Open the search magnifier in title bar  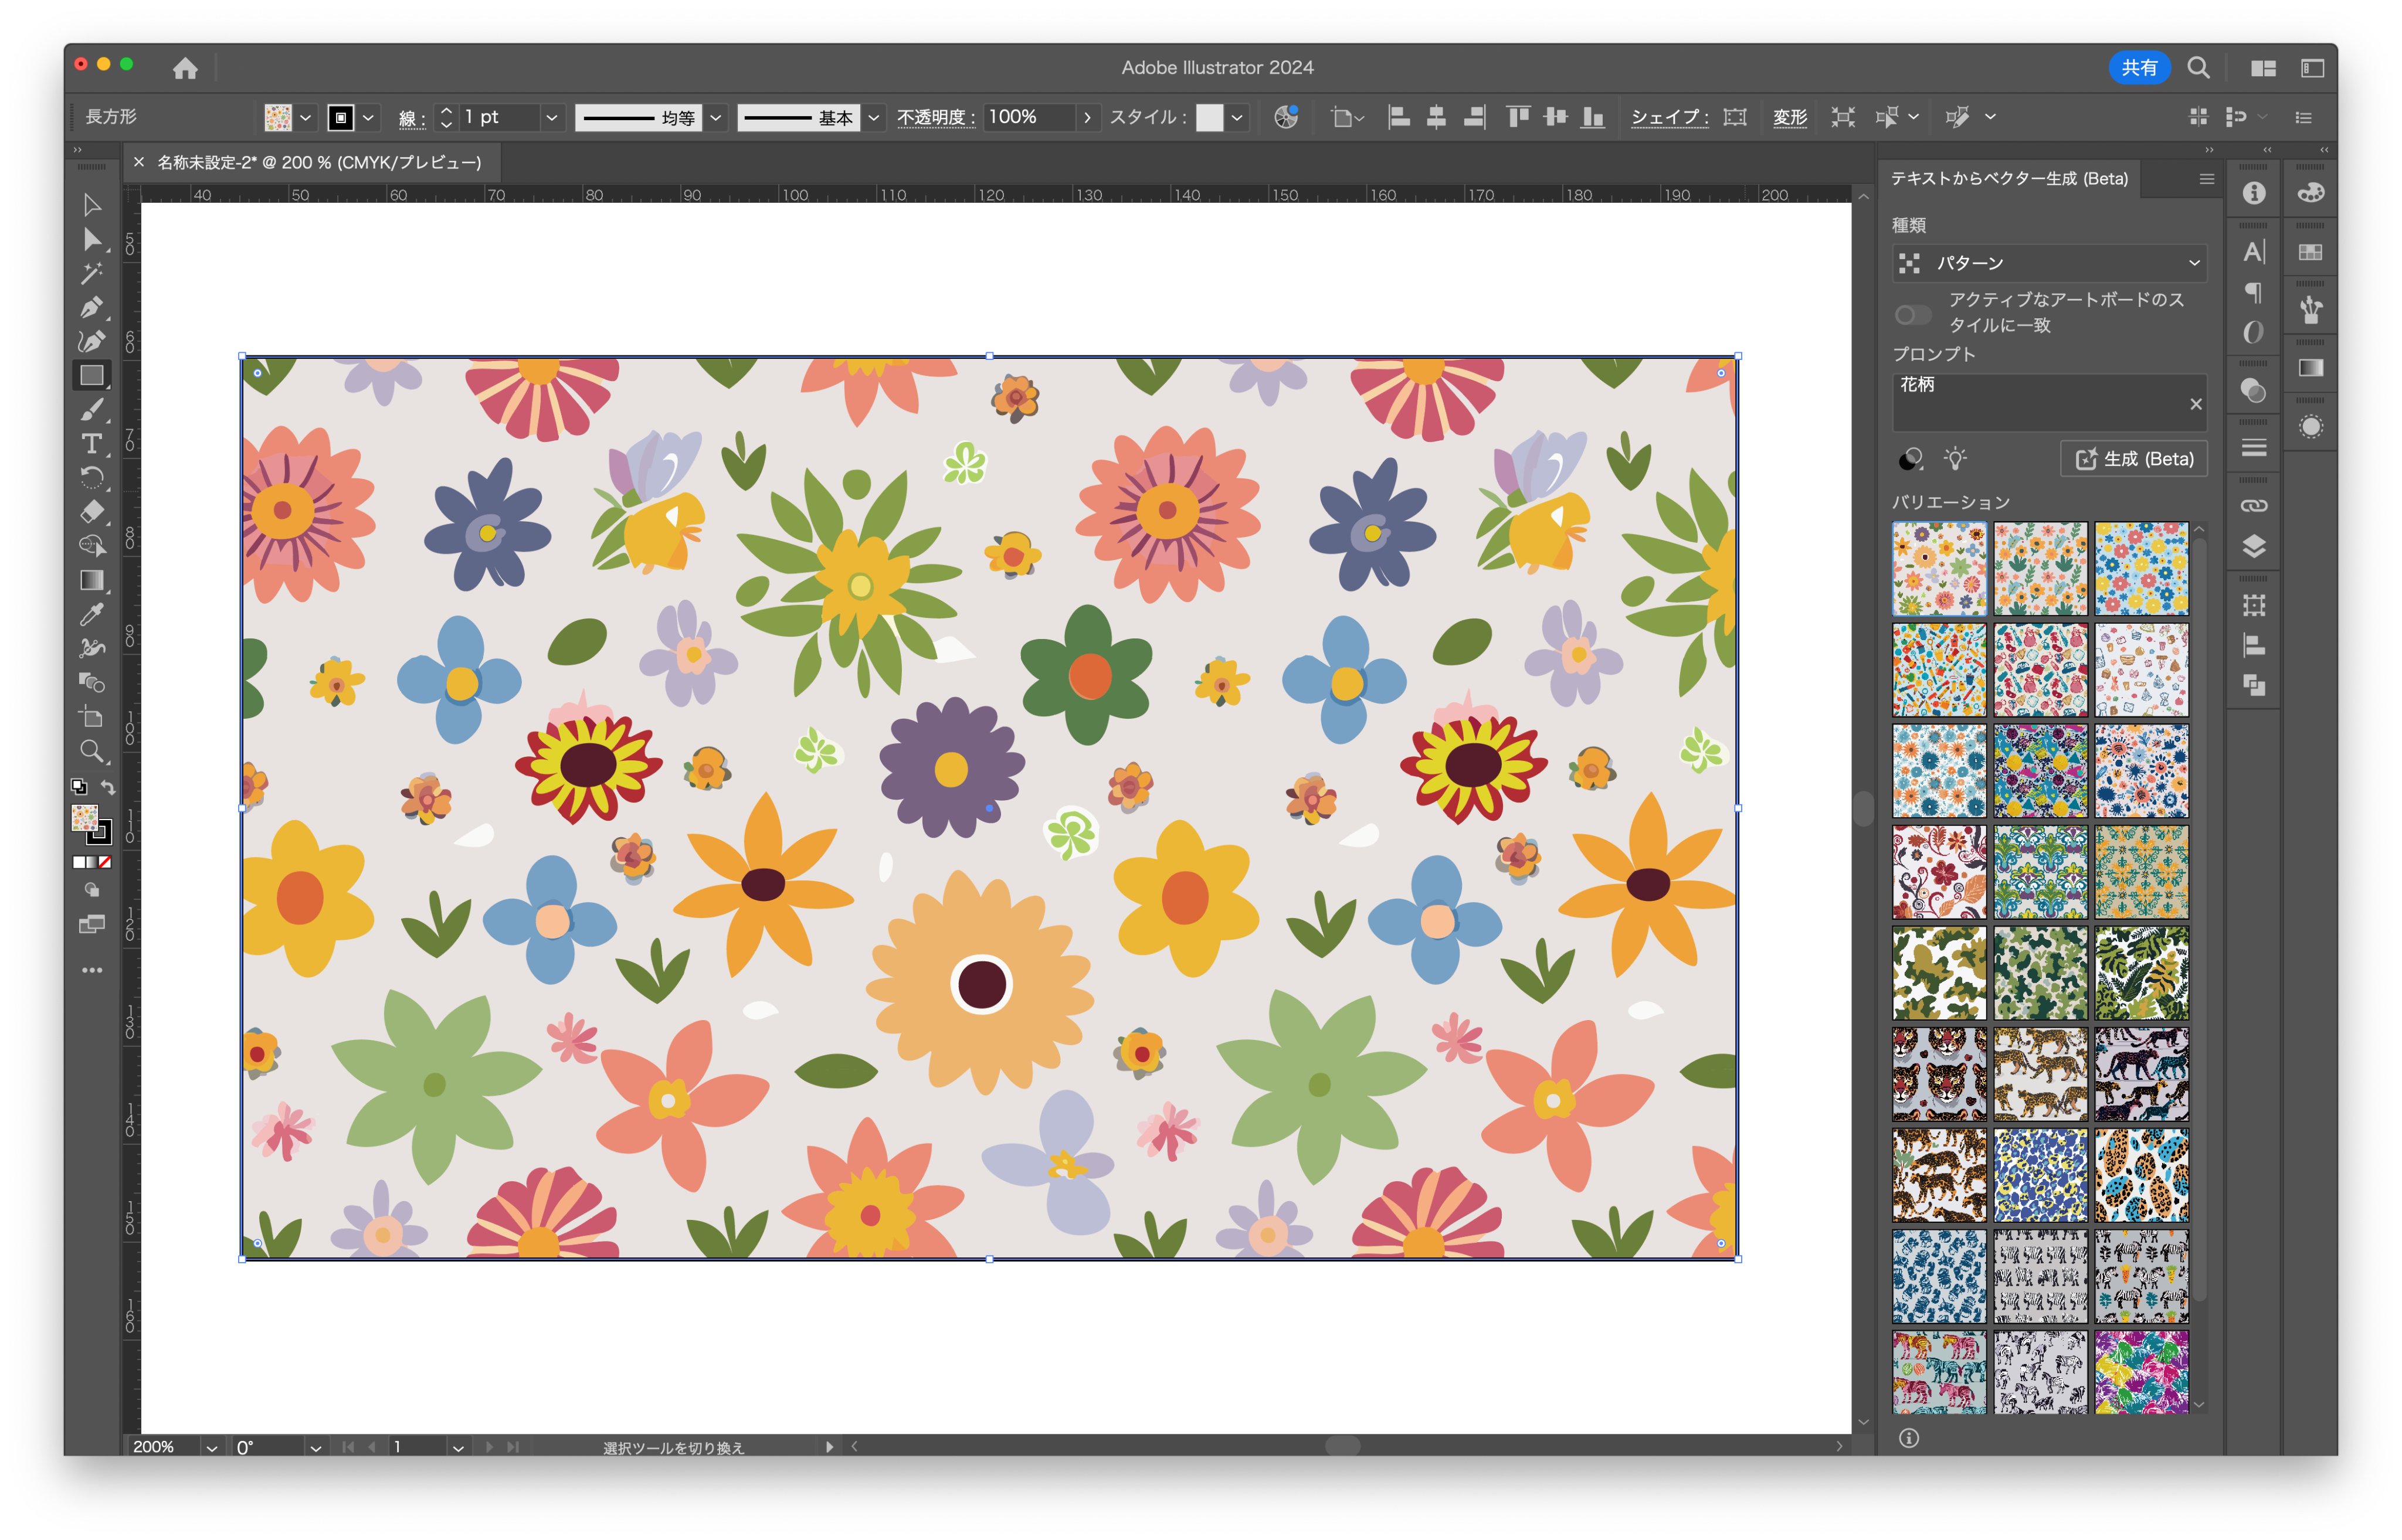(2198, 68)
